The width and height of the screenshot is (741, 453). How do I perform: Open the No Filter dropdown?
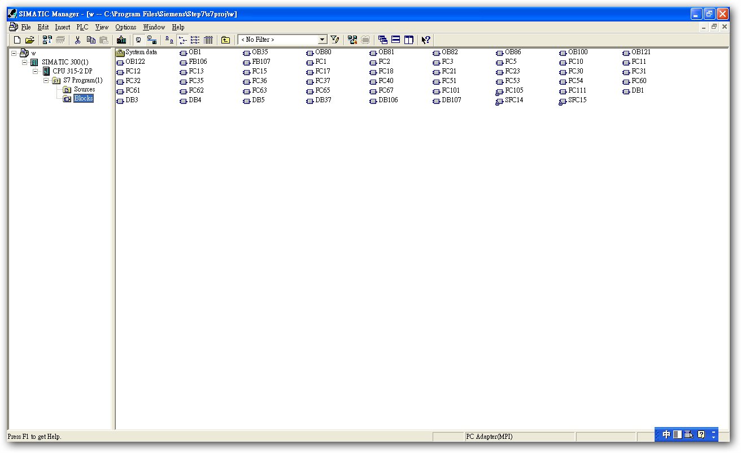click(322, 40)
